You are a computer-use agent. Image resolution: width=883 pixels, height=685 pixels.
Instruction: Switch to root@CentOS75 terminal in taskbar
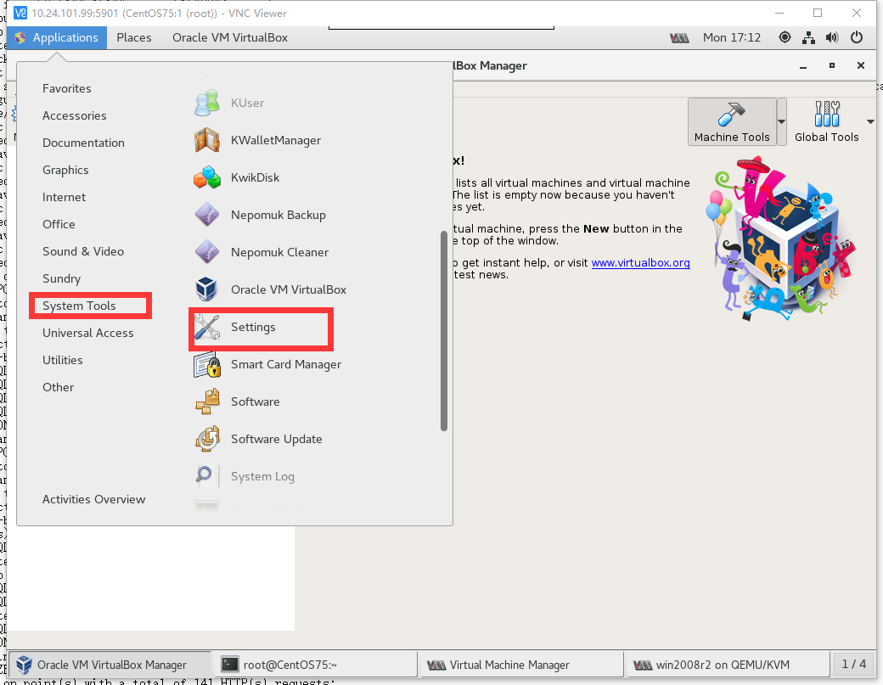315,665
